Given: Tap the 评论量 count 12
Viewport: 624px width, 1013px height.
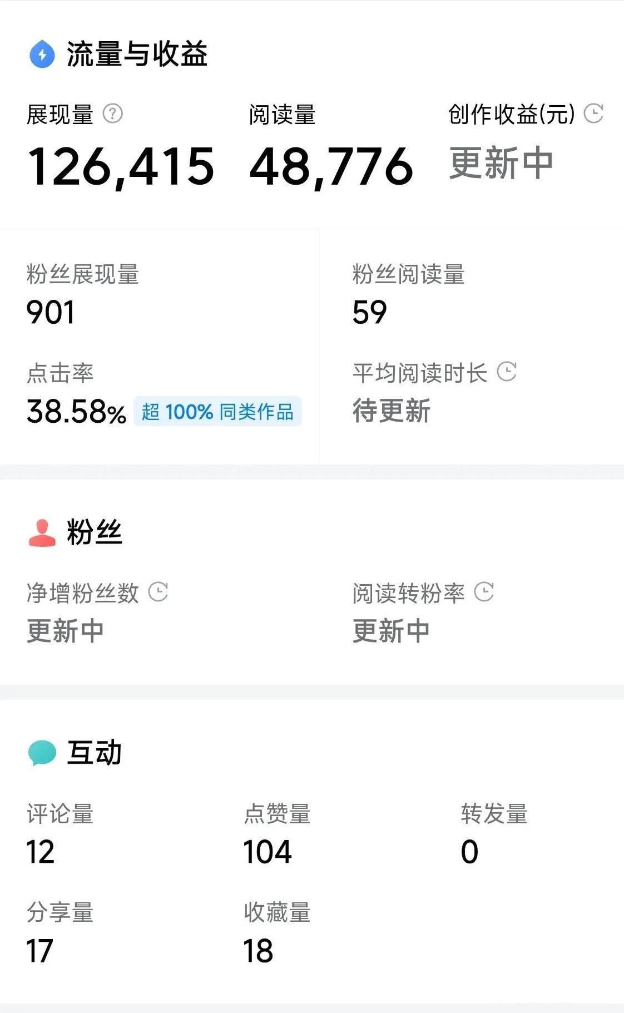Looking at the screenshot, I should pyautogui.click(x=41, y=852).
